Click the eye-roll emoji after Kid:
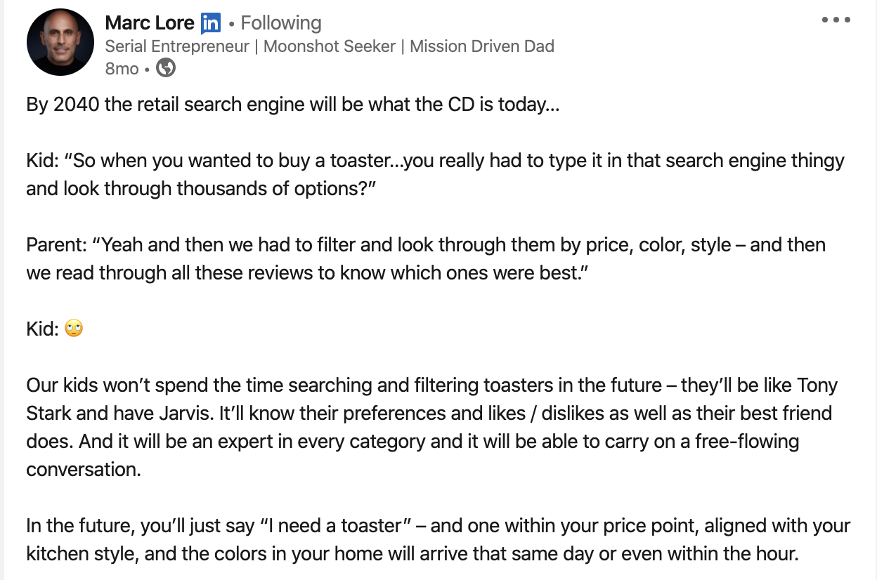877x580 pixels. (74, 328)
